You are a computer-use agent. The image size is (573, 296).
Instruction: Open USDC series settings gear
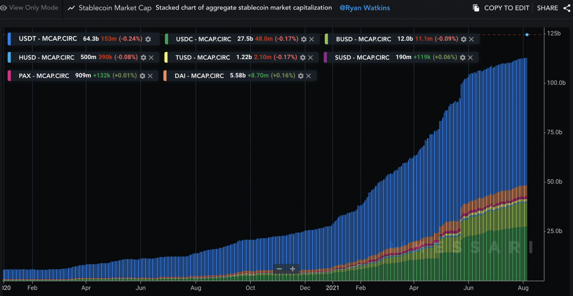(x=304, y=39)
